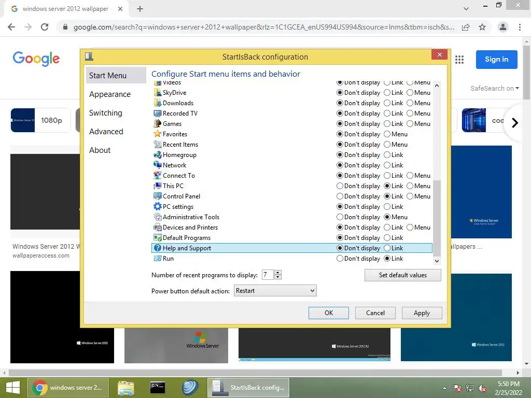Image resolution: width=531 pixels, height=398 pixels.
Task: Open the Start Menu settings tab
Action: point(116,75)
